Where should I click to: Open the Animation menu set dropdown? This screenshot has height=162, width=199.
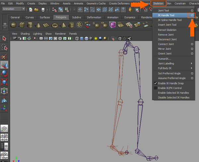pos(13,9)
